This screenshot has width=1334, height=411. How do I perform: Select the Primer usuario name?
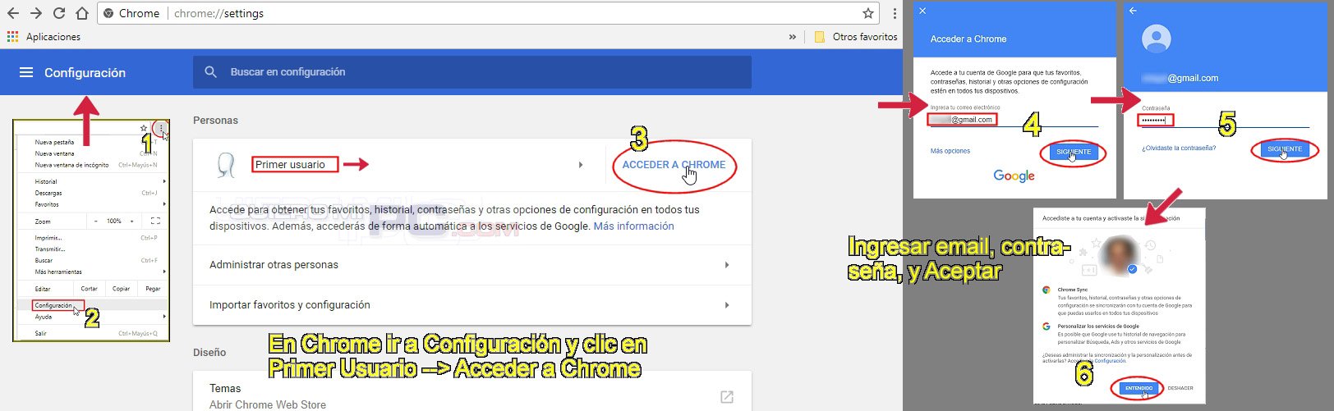[290, 164]
